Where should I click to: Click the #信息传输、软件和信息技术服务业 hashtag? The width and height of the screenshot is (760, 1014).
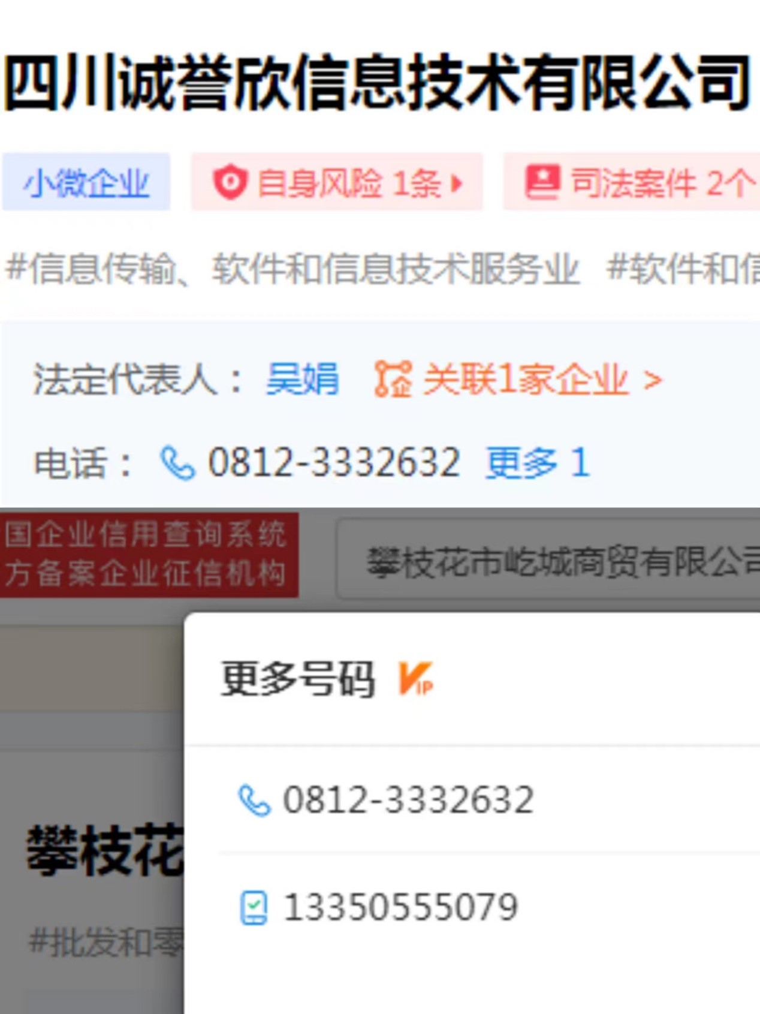(292, 268)
